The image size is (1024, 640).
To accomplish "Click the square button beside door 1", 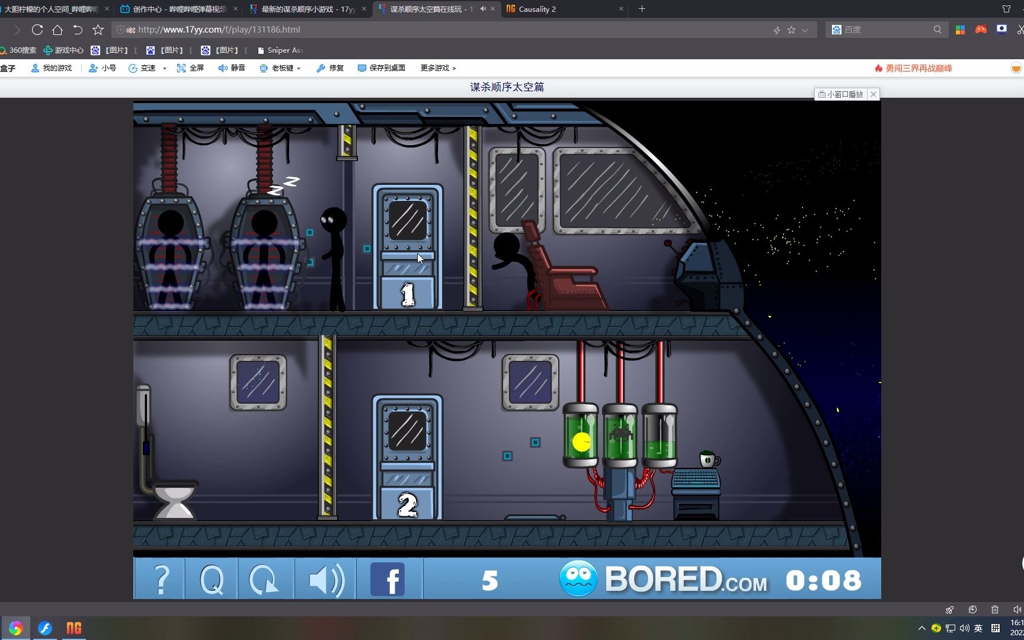I will tap(367, 249).
